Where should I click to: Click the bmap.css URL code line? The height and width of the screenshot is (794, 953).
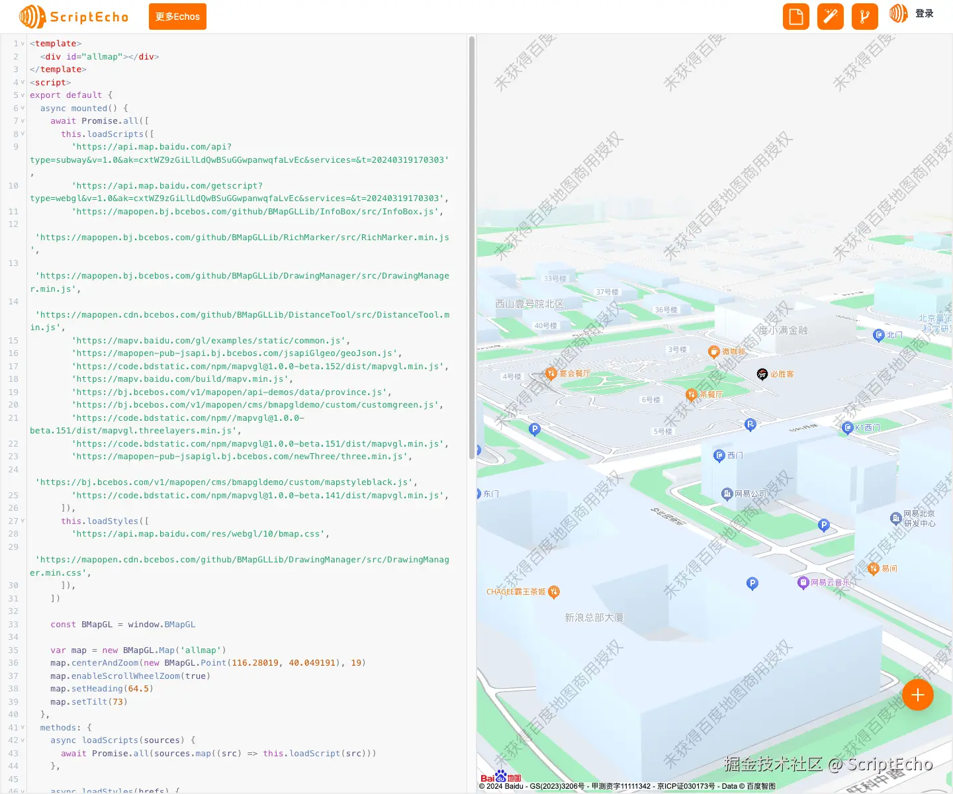[x=201, y=534]
